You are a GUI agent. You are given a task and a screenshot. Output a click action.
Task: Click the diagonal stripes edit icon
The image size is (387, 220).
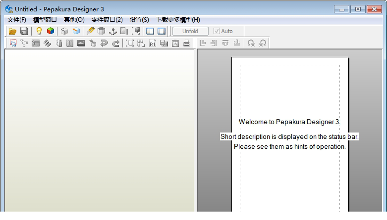coord(47,43)
